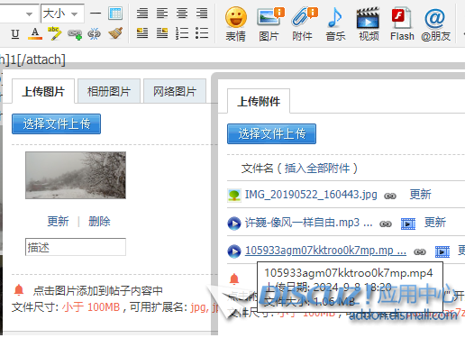The width and height of the screenshot is (474, 338).
Task: Clear formatting with the broom icon
Action: (115, 33)
